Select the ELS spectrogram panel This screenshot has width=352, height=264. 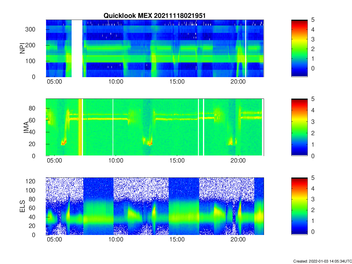pos(155,206)
